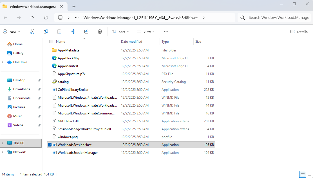313x178 pixels.
Task: Click the PC monitor icon in address bar
Action: pos(60,17)
